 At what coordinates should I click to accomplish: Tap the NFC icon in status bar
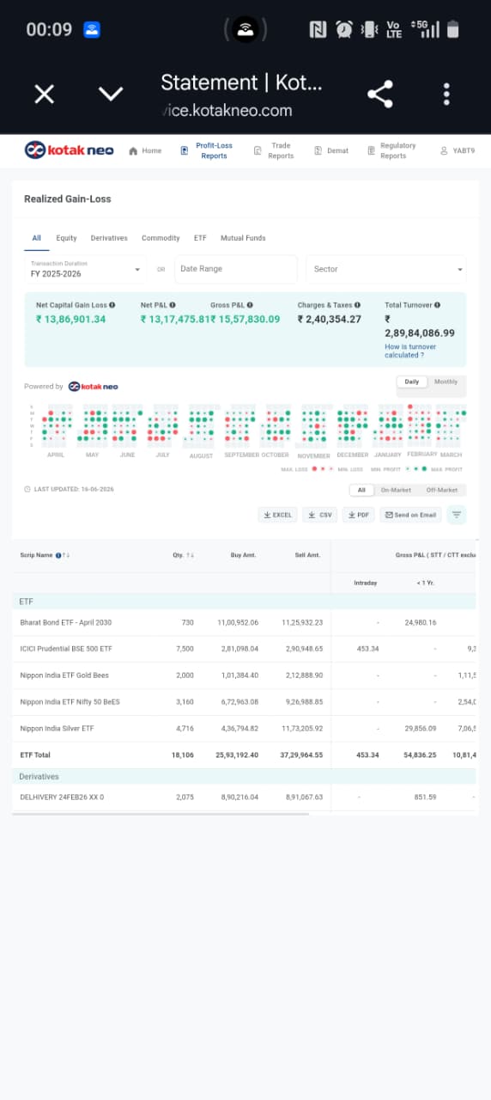point(318,29)
